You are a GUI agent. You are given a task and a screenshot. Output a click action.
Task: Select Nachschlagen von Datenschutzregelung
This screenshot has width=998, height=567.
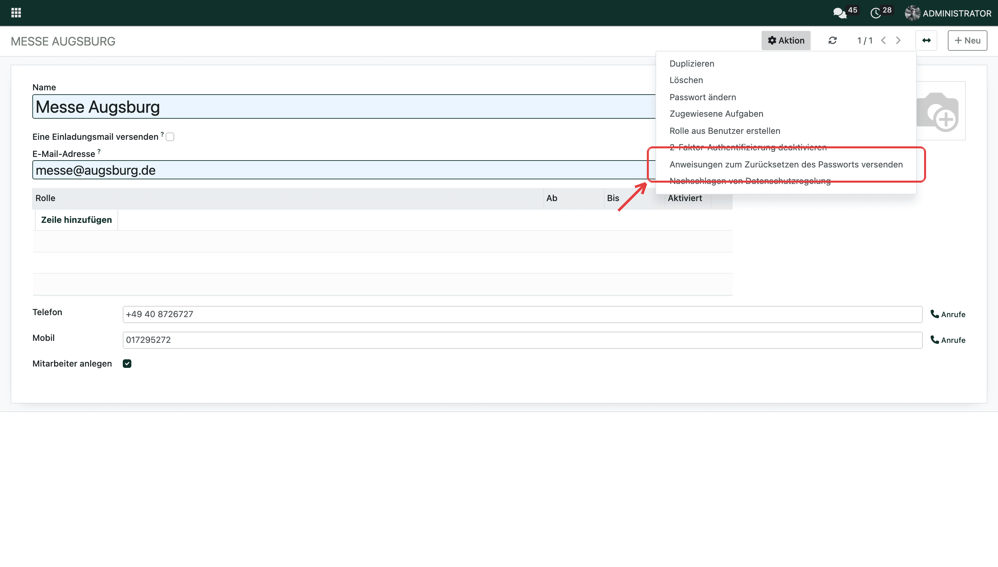pyautogui.click(x=750, y=181)
